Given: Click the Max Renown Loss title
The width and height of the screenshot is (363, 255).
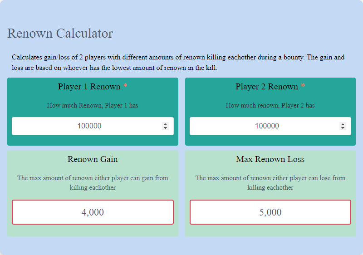Looking at the screenshot, I should coord(270,159).
